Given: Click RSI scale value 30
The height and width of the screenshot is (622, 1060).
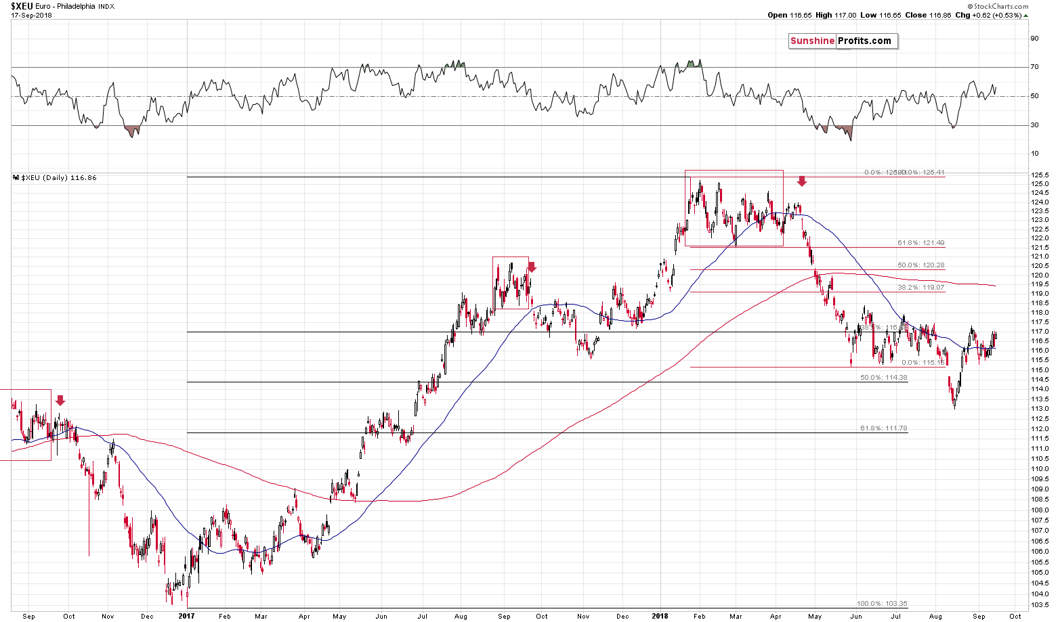Looking at the screenshot, I should click(x=1034, y=125).
